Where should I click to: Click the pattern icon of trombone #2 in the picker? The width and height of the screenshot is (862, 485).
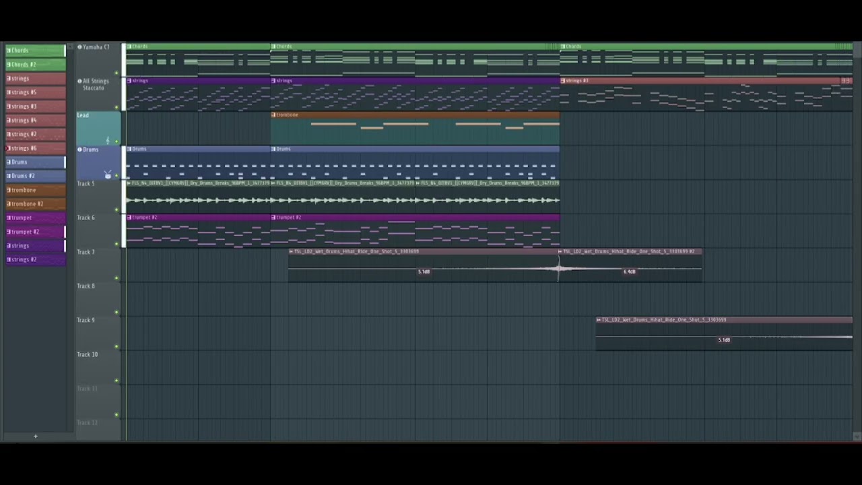click(9, 204)
